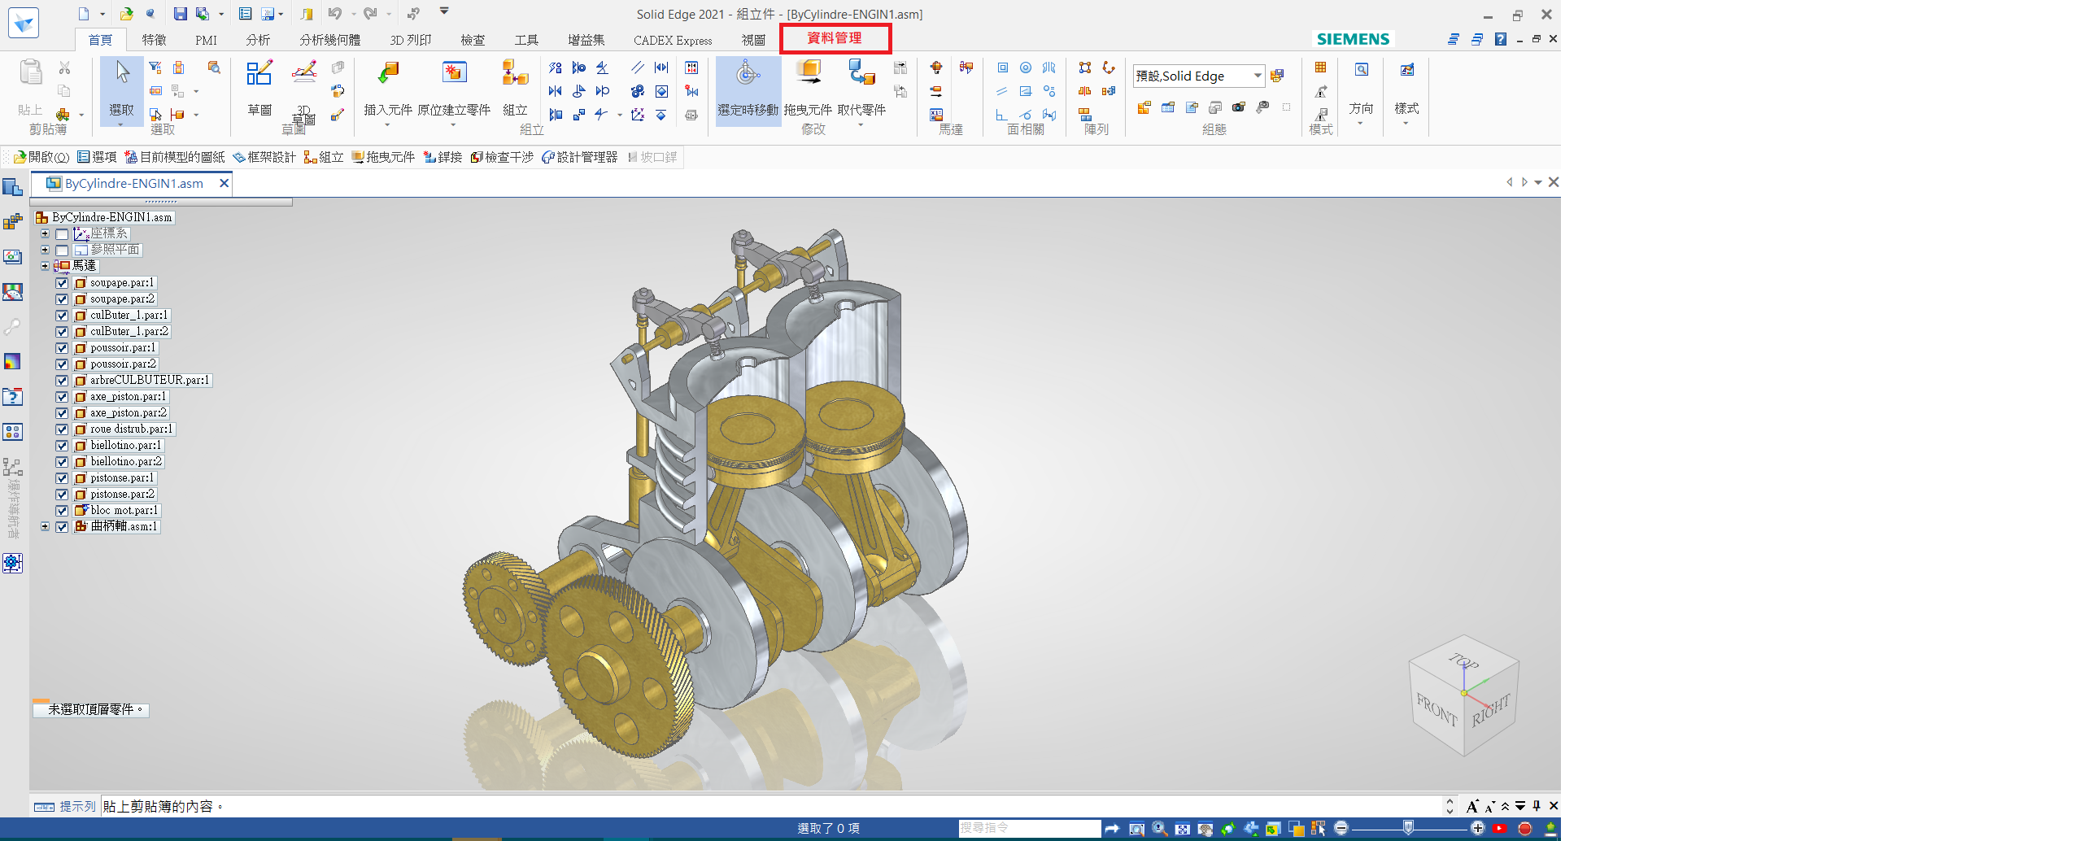
Task: Uncheck soupape.par:1 visibility checkbox
Action: tap(62, 283)
